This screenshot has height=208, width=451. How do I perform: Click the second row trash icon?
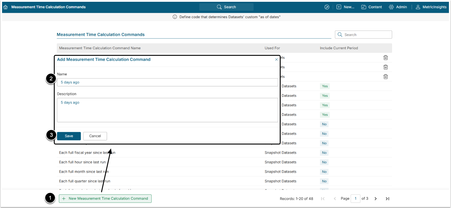[x=386, y=67]
